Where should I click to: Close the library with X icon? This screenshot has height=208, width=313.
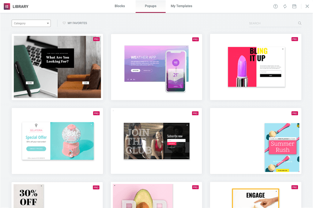point(307,6)
